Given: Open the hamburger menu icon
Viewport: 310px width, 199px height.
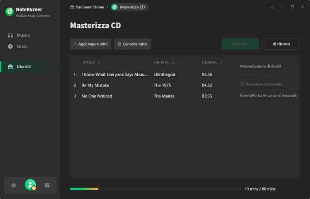Looking at the screenshot, I should coord(272,7).
